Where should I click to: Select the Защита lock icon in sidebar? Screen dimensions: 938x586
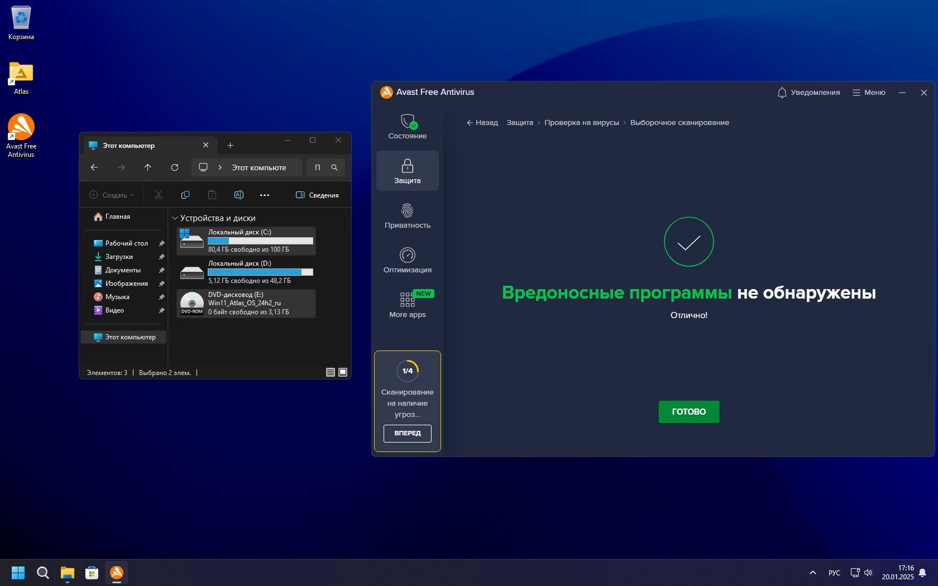coord(407,171)
